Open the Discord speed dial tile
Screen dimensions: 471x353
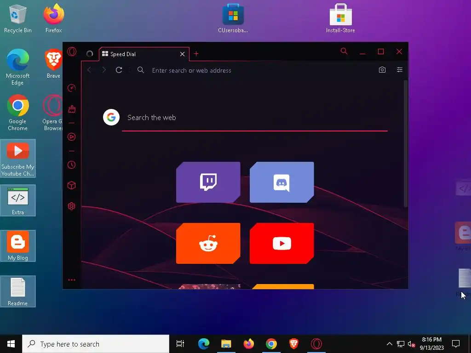click(282, 182)
